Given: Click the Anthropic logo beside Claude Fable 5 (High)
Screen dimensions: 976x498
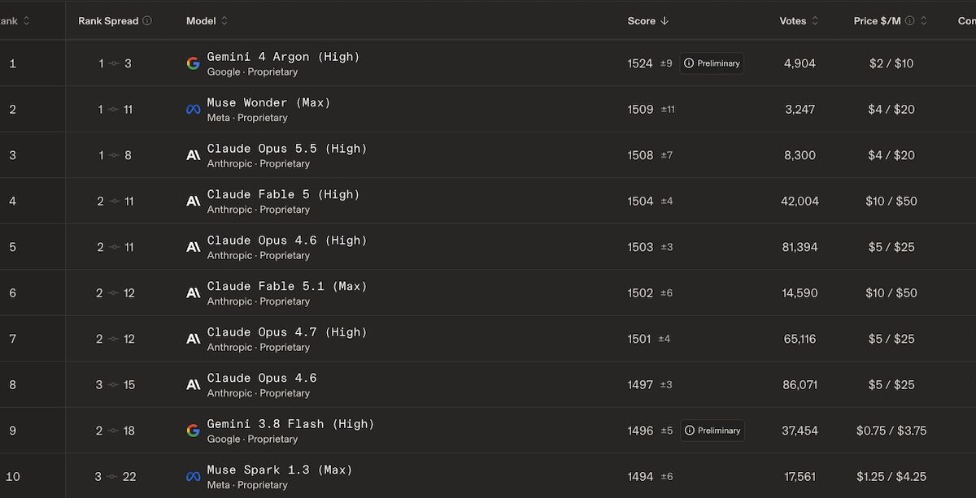Looking at the screenshot, I should click(193, 201).
